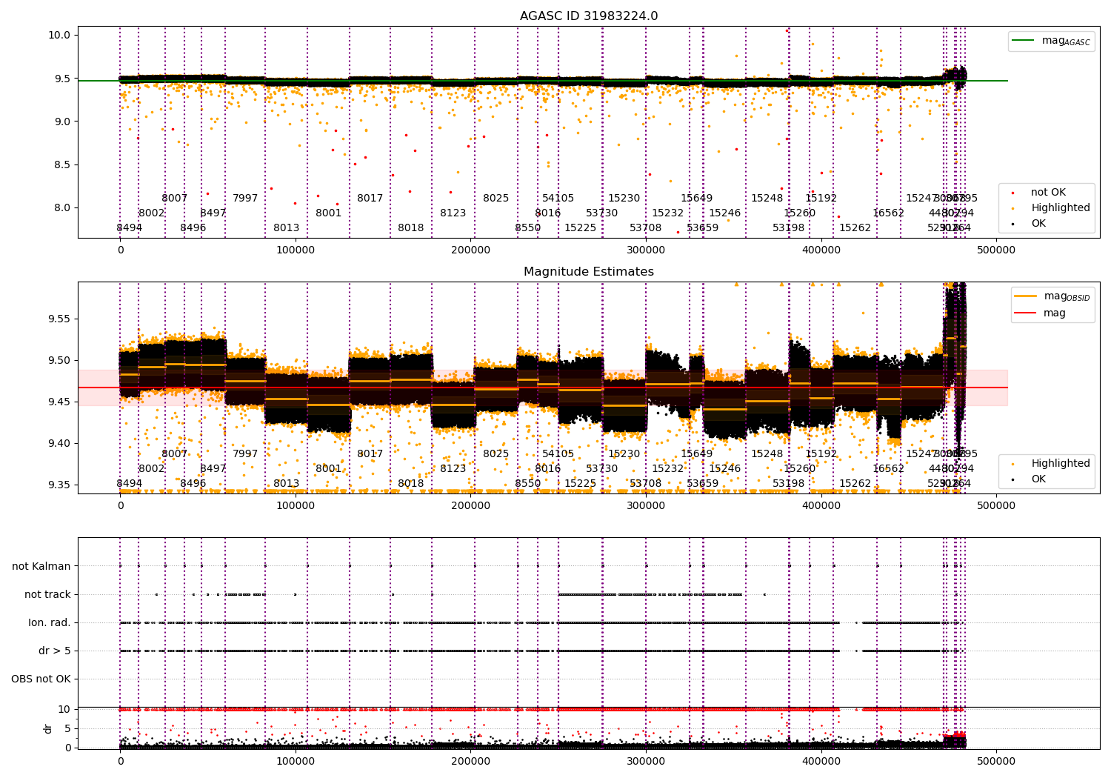Image resolution: width=1111 pixels, height=778 pixels.
Task: Click obsid label 15262 in Magnitude Estimates plot
Action: (x=855, y=484)
